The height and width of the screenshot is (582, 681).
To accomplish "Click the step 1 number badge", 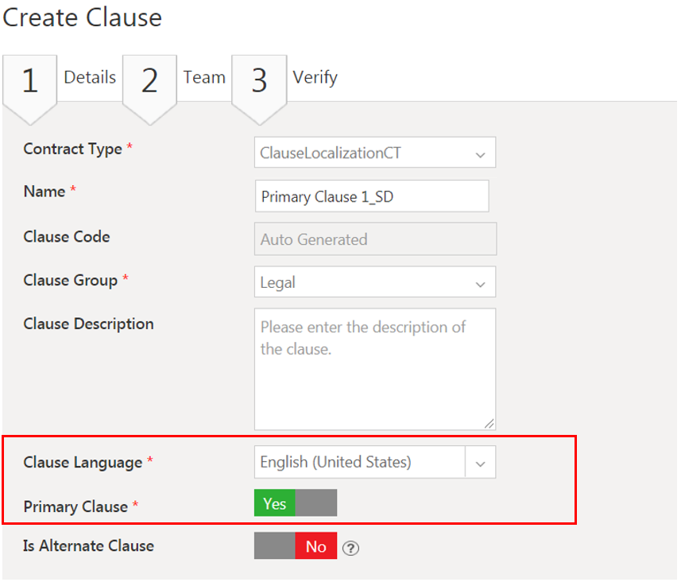I will [x=29, y=82].
